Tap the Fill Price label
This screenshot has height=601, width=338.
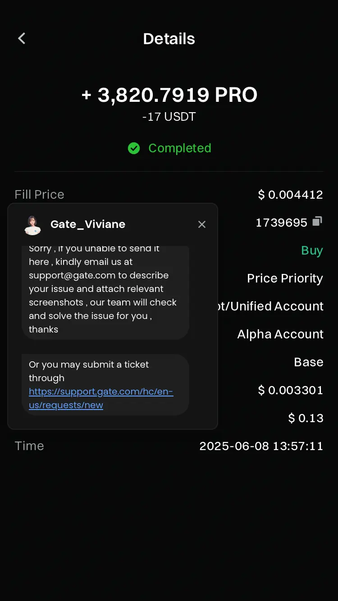(x=39, y=195)
